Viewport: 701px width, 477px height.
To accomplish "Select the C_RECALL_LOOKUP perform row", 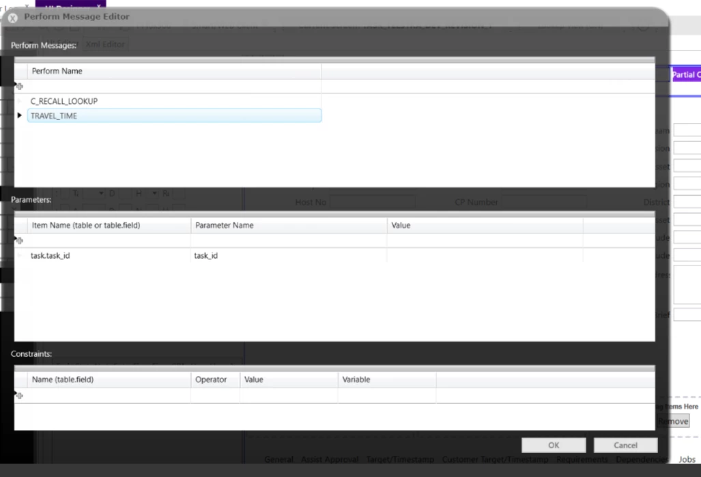I will pyautogui.click(x=174, y=101).
